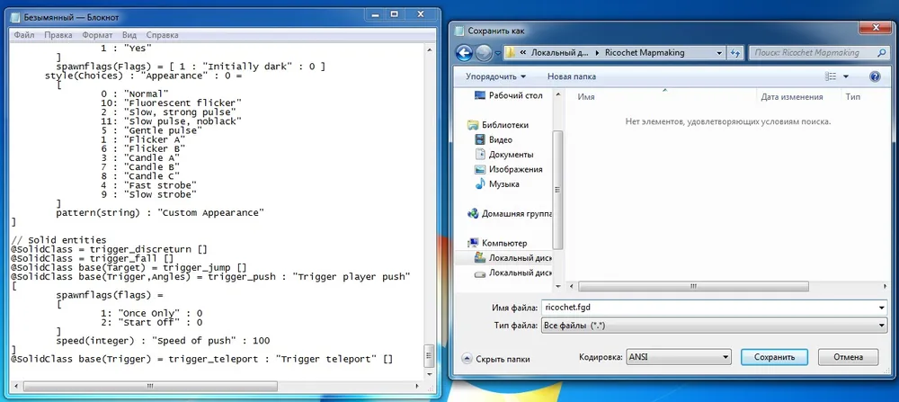This screenshot has height=402, width=899.
Task: Open the Правка menu in Notepad
Action: [x=58, y=34]
